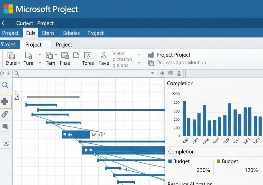Open the Sdaries tab
The image size is (263, 185).
coord(71,33)
